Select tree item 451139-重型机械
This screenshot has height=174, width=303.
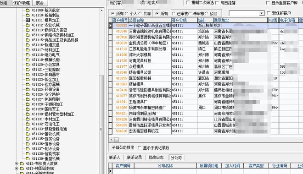(x=45, y=159)
